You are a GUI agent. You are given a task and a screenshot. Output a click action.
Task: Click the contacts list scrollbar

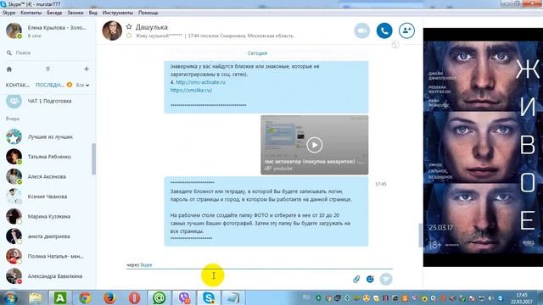point(93,159)
